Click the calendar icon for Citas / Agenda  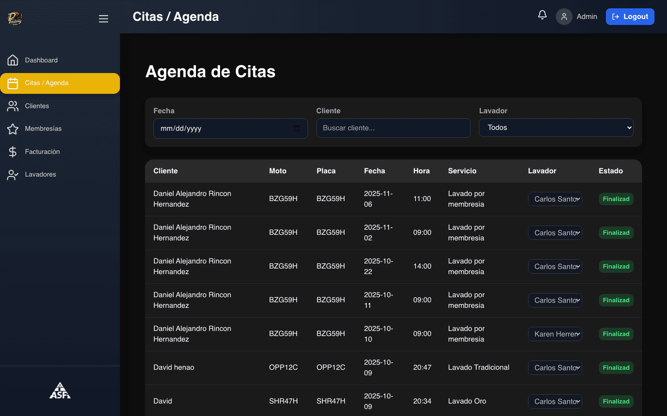point(13,83)
